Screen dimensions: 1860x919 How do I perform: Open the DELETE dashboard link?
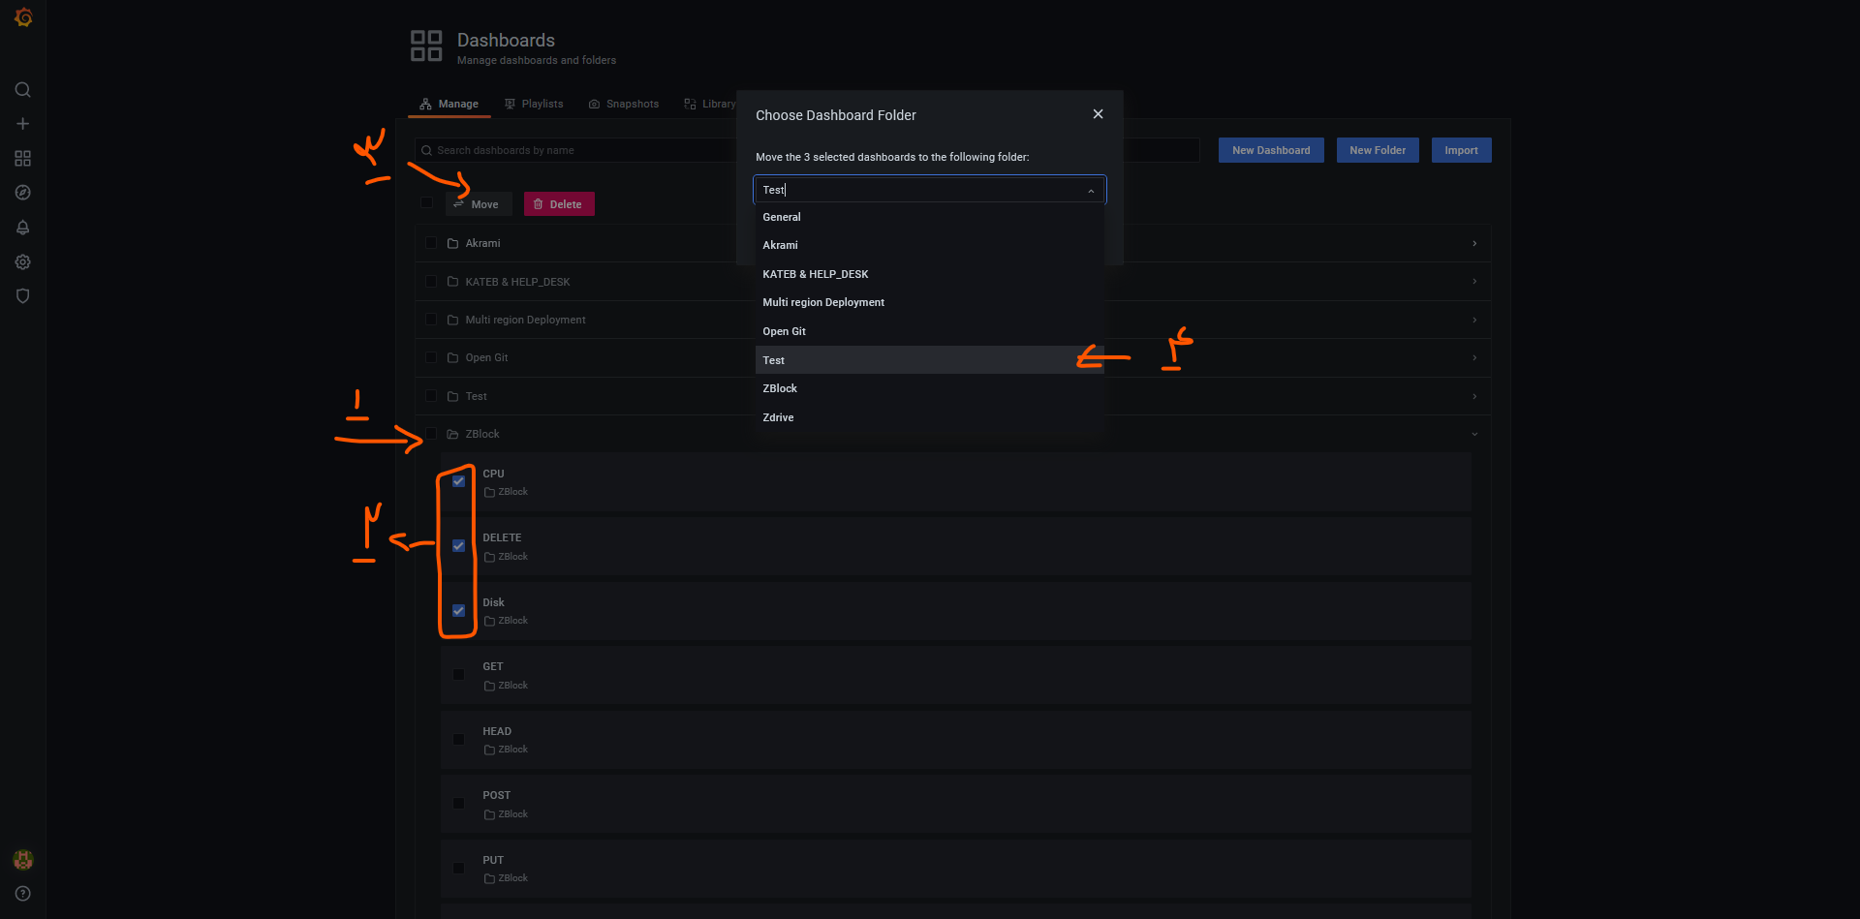point(502,537)
